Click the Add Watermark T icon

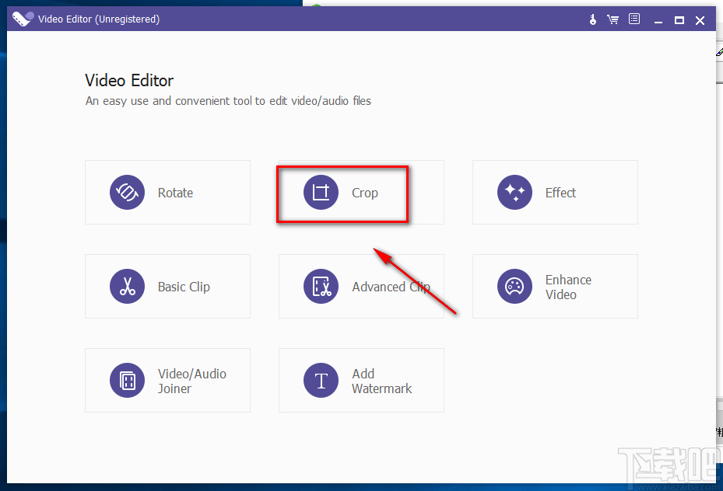coord(321,381)
